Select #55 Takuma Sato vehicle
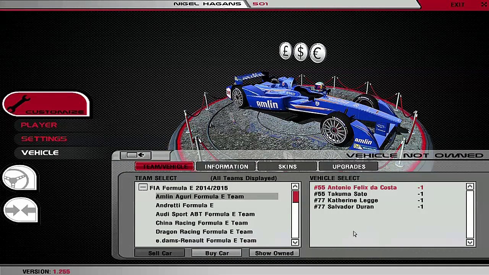Viewport: 489px width, 275px height. (x=369, y=194)
